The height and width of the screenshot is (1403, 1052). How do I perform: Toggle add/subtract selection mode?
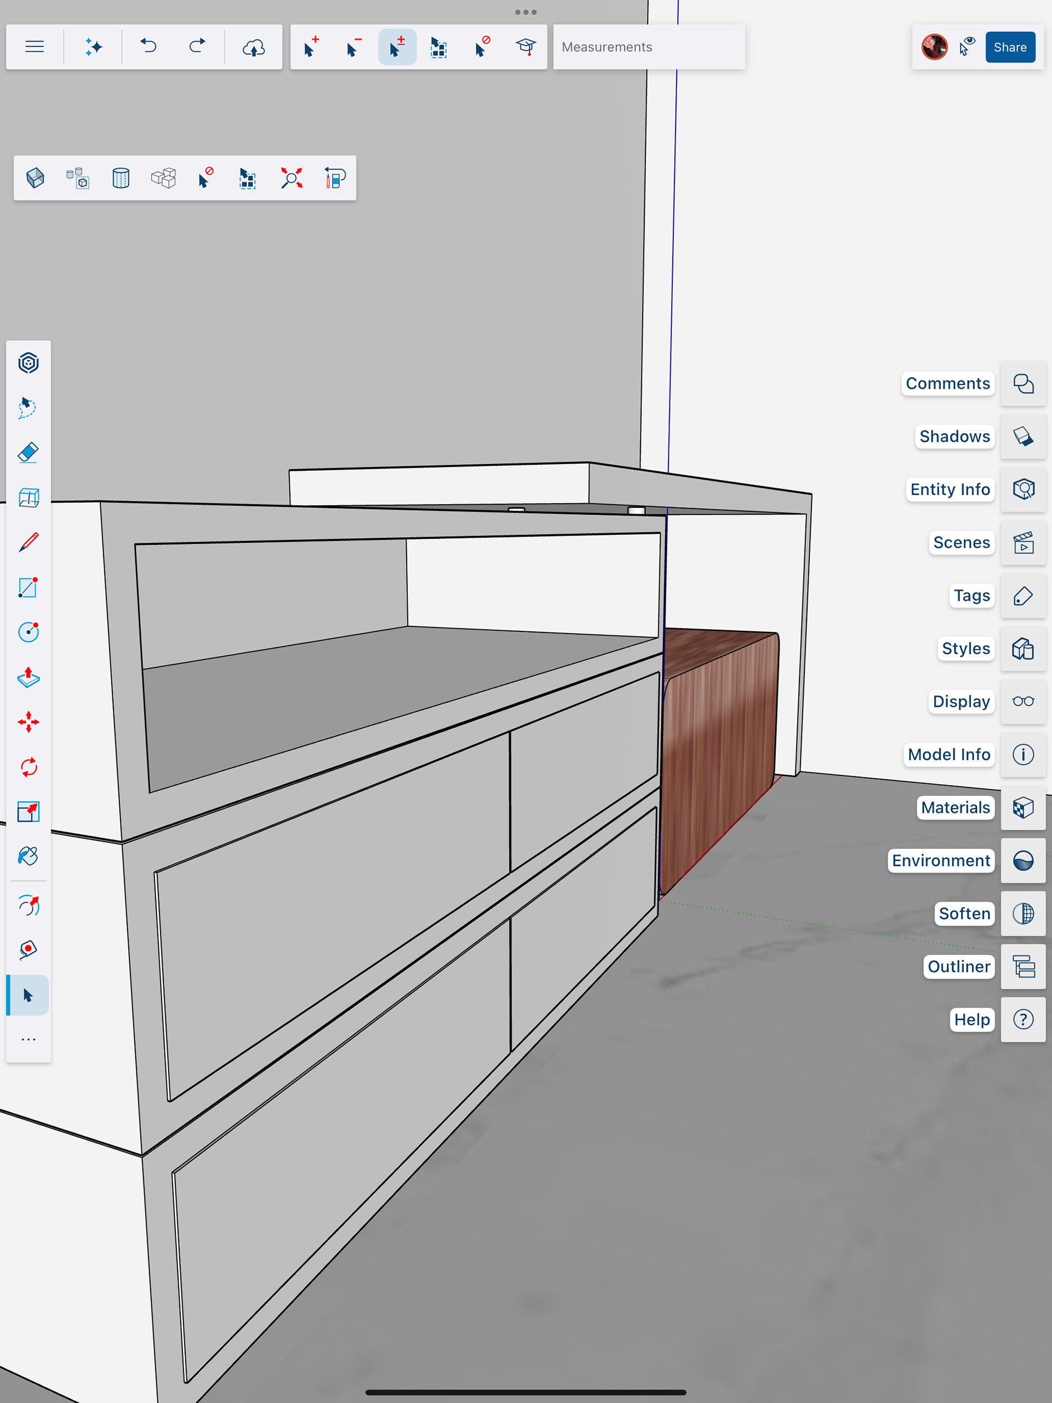point(397,47)
